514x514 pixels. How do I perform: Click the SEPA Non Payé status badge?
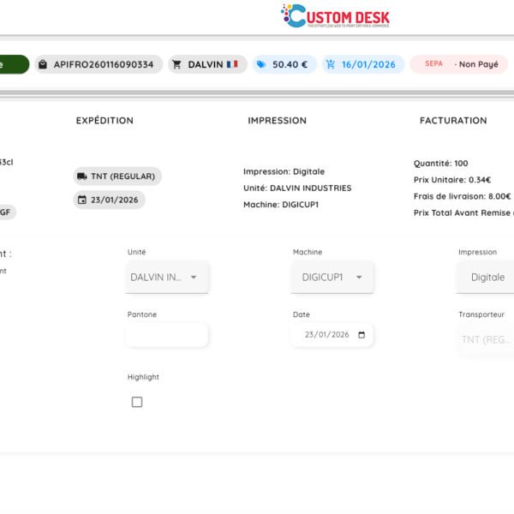[459, 64]
